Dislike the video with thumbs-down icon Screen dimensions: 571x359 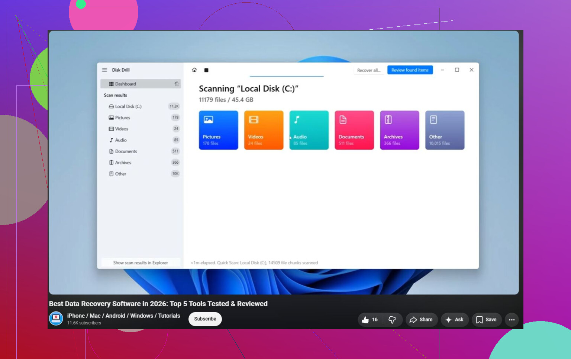pos(392,320)
